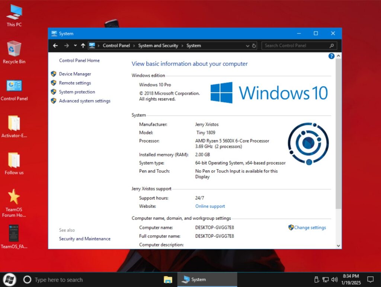Click the Up one level arrow
Image resolution: width=381 pixels, height=287 pixels.
83,46
